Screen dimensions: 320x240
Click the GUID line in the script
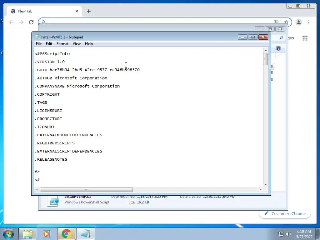[x=87, y=70]
